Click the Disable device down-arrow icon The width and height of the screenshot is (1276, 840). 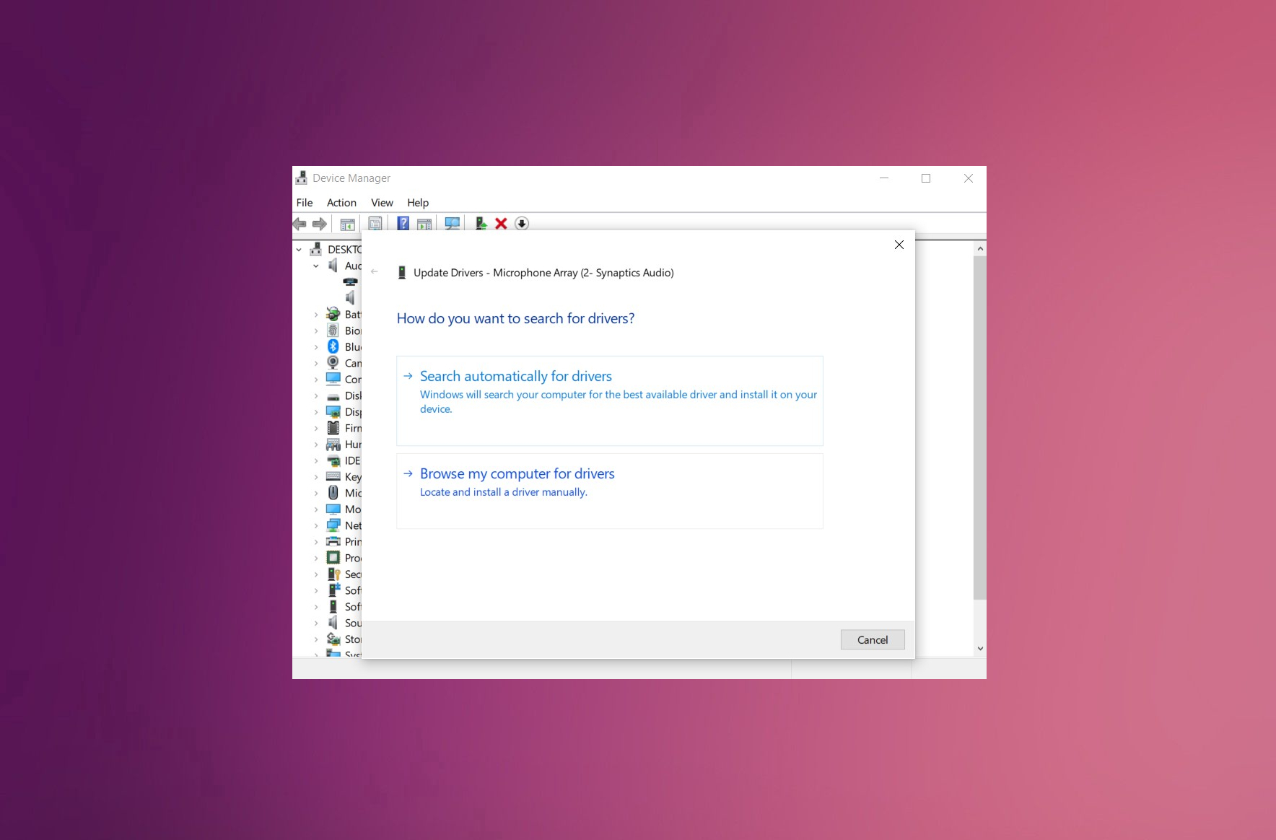(522, 224)
